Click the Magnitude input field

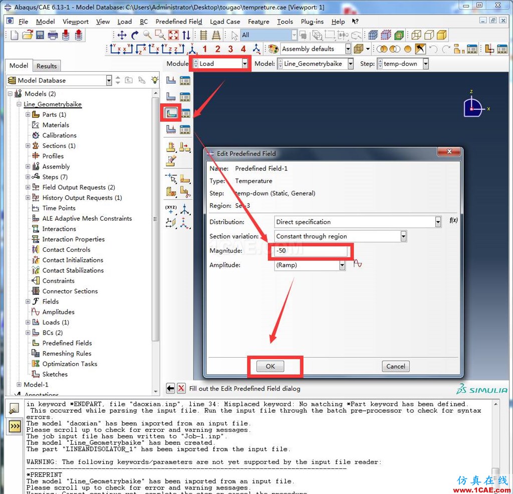pyautogui.click(x=311, y=251)
